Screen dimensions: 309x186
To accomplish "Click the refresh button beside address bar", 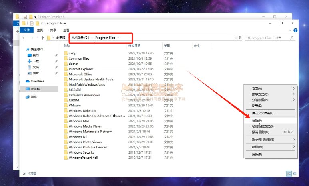I will pyautogui.click(x=241, y=38).
